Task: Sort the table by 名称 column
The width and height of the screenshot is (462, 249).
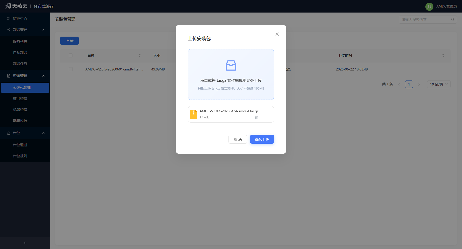Action: click(x=140, y=55)
